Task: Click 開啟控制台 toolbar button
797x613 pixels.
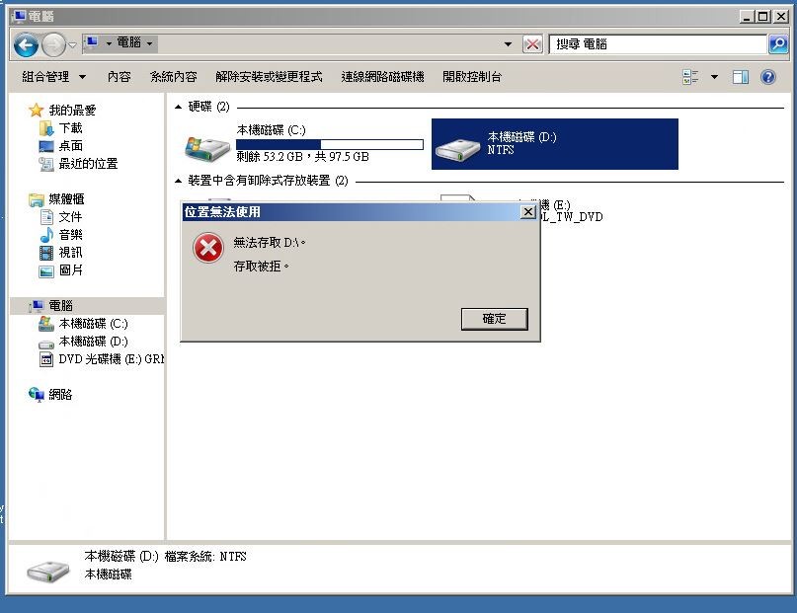Action: tap(472, 77)
